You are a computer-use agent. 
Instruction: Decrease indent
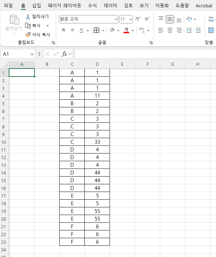coord(189,30)
